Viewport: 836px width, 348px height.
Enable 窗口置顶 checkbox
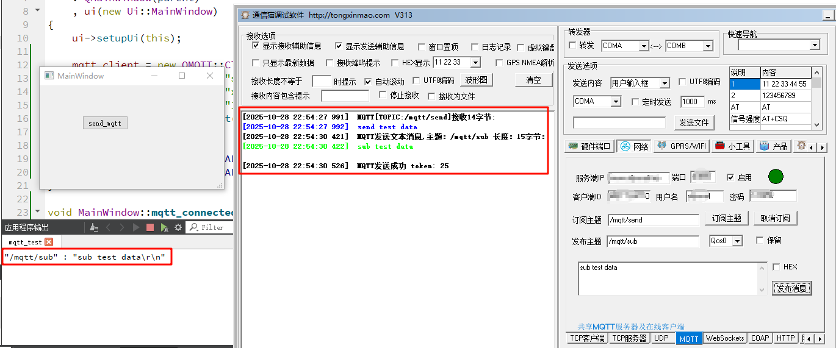pos(422,47)
